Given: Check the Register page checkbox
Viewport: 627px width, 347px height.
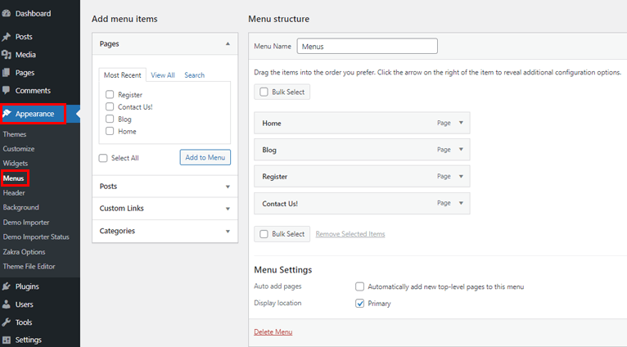Looking at the screenshot, I should tap(110, 95).
